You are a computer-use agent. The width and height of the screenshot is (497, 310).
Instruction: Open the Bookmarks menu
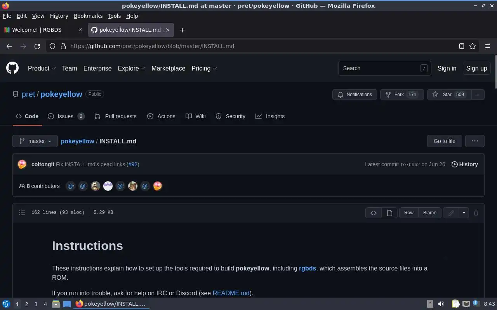click(88, 16)
